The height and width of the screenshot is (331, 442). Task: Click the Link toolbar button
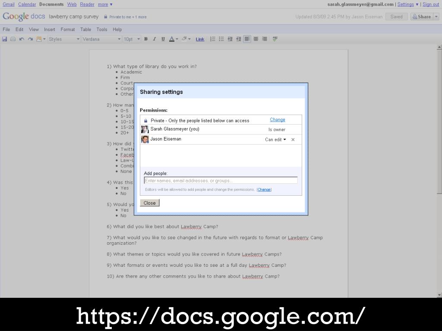(200, 39)
